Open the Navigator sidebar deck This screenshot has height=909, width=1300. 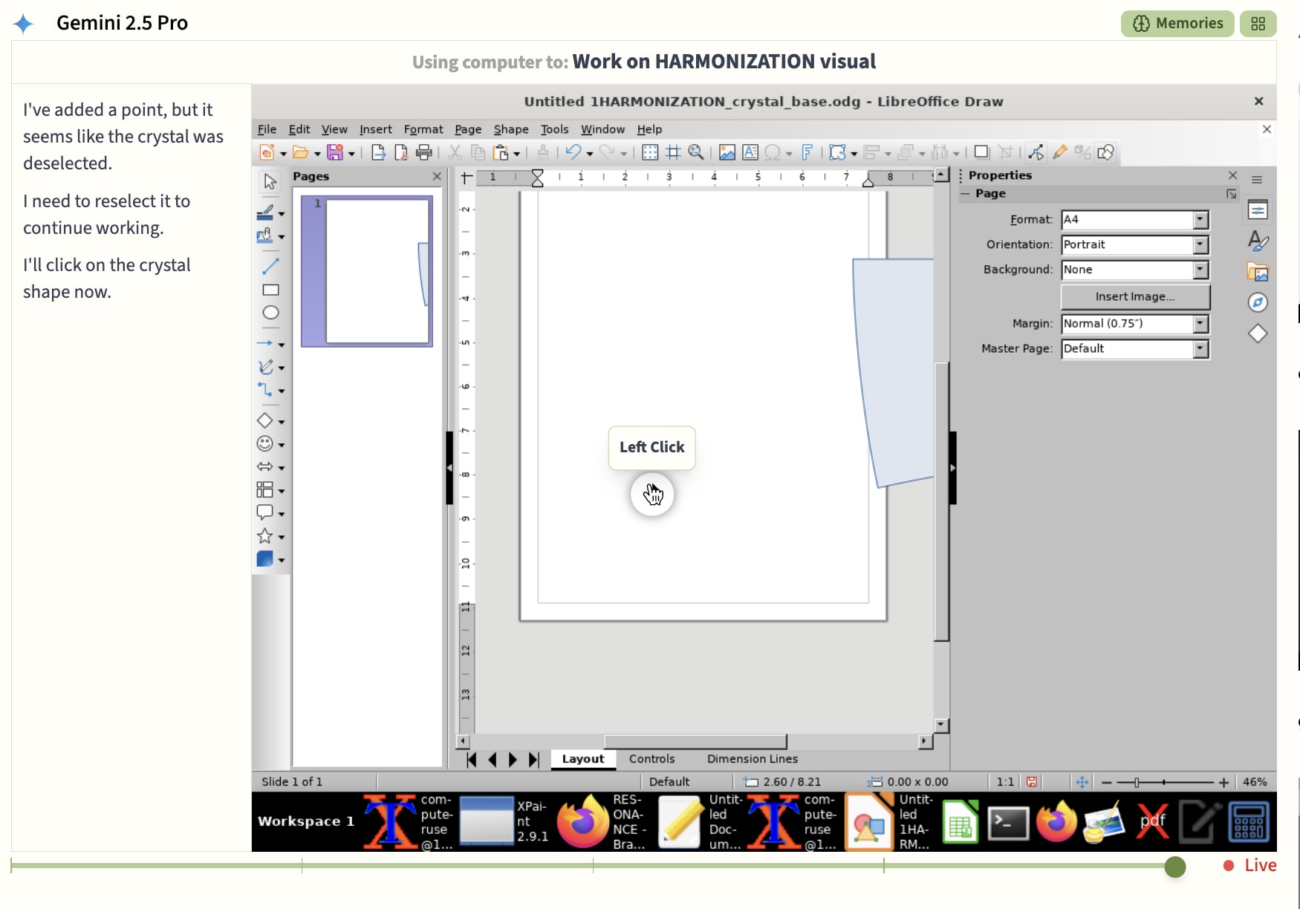pos(1257,303)
